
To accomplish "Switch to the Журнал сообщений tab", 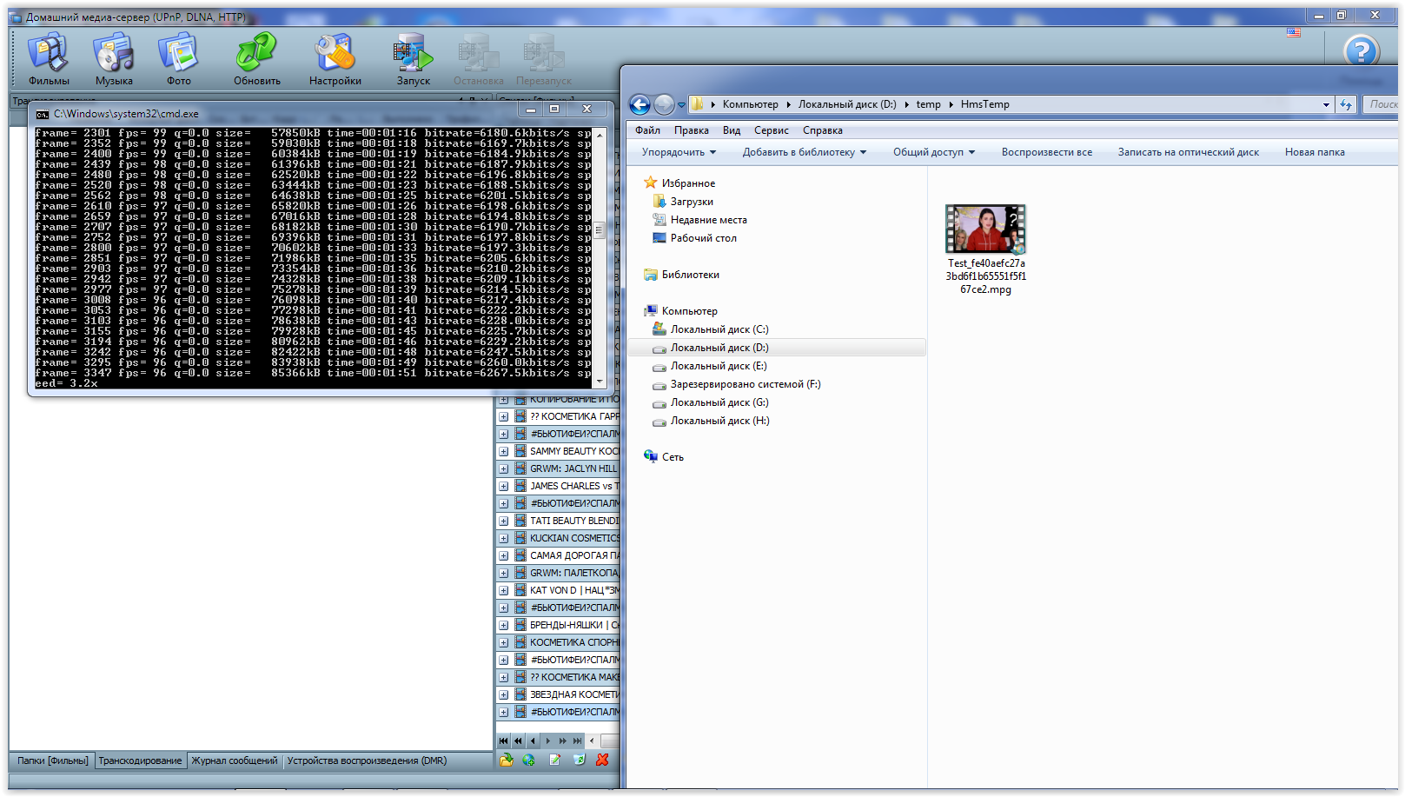I will click(x=235, y=760).
